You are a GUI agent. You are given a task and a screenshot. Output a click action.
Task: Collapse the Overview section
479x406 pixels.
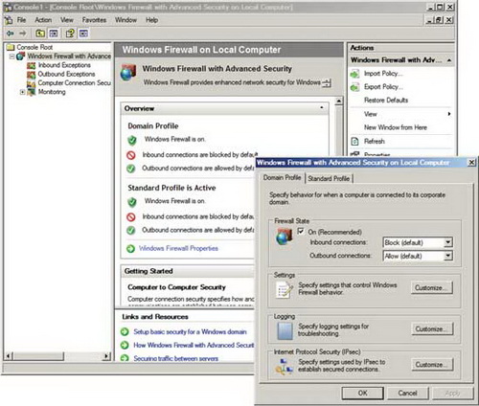point(322,108)
